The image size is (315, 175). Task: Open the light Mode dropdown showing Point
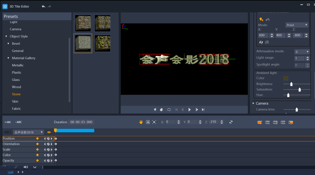tap(297, 25)
